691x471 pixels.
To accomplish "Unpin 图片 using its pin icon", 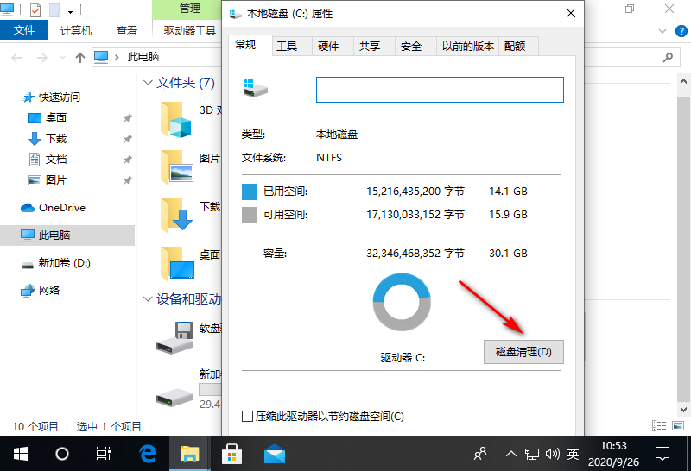I will 127,180.
